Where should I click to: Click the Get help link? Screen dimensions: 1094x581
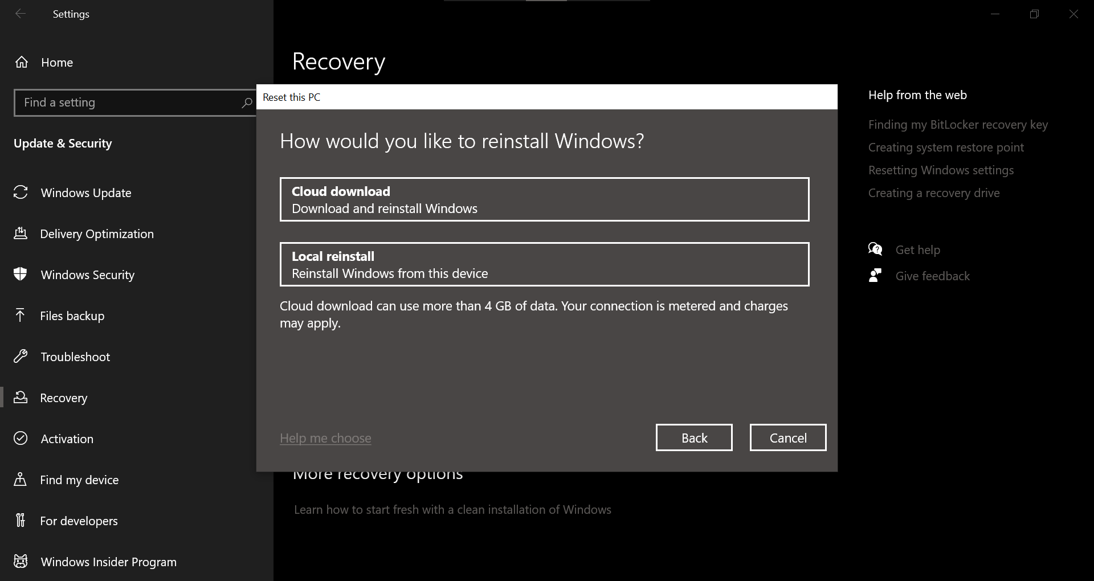coord(918,249)
